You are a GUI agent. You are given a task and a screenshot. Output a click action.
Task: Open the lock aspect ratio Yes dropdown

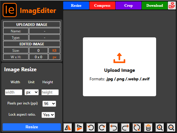(48, 115)
